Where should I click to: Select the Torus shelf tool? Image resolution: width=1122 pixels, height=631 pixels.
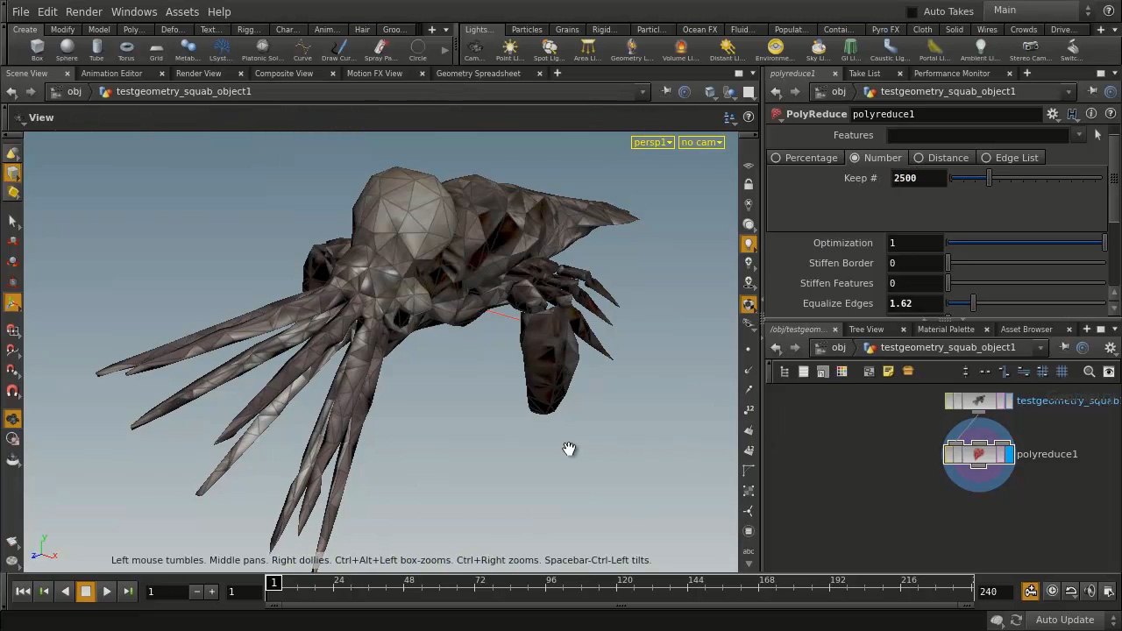(x=126, y=50)
